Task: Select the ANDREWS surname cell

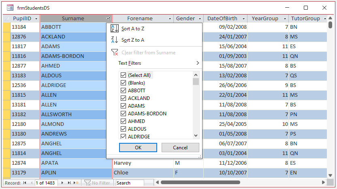Action: 76,134
